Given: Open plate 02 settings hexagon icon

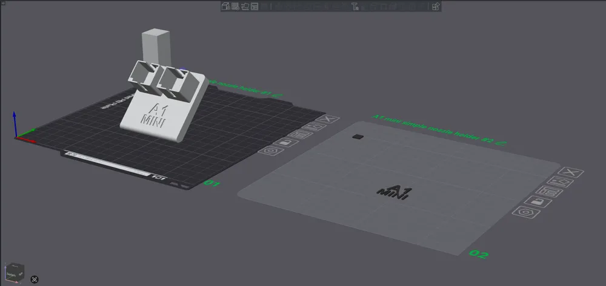Looking at the screenshot, I should 525,212.
